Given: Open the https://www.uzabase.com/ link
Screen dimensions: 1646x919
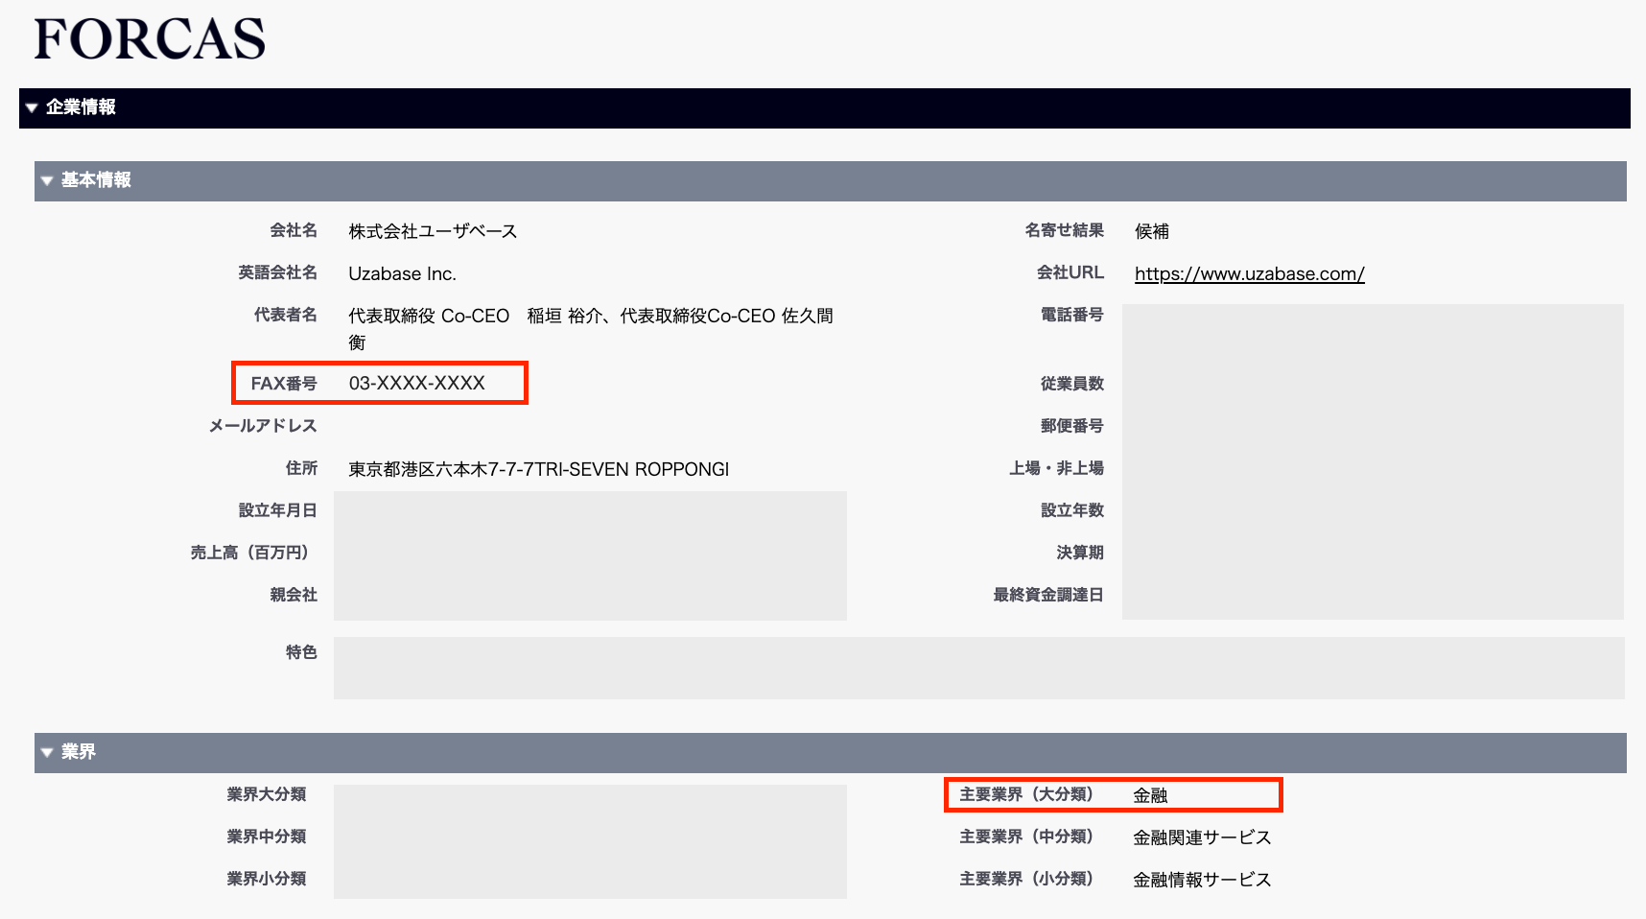Looking at the screenshot, I should click(1249, 273).
